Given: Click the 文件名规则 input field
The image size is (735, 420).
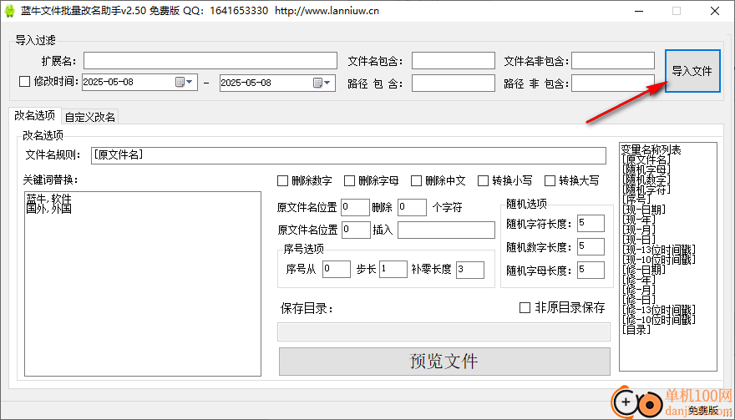Looking at the screenshot, I should pyautogui.click(x=348, y=155).
